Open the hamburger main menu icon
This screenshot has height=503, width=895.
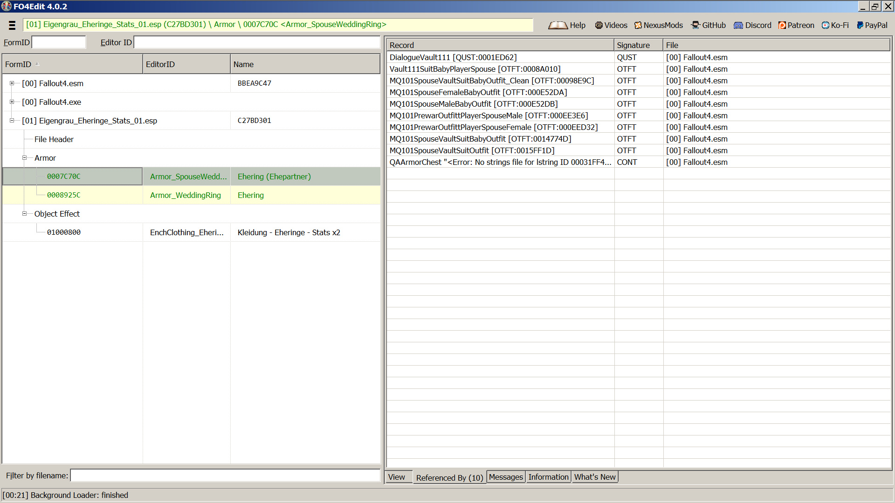12,25
